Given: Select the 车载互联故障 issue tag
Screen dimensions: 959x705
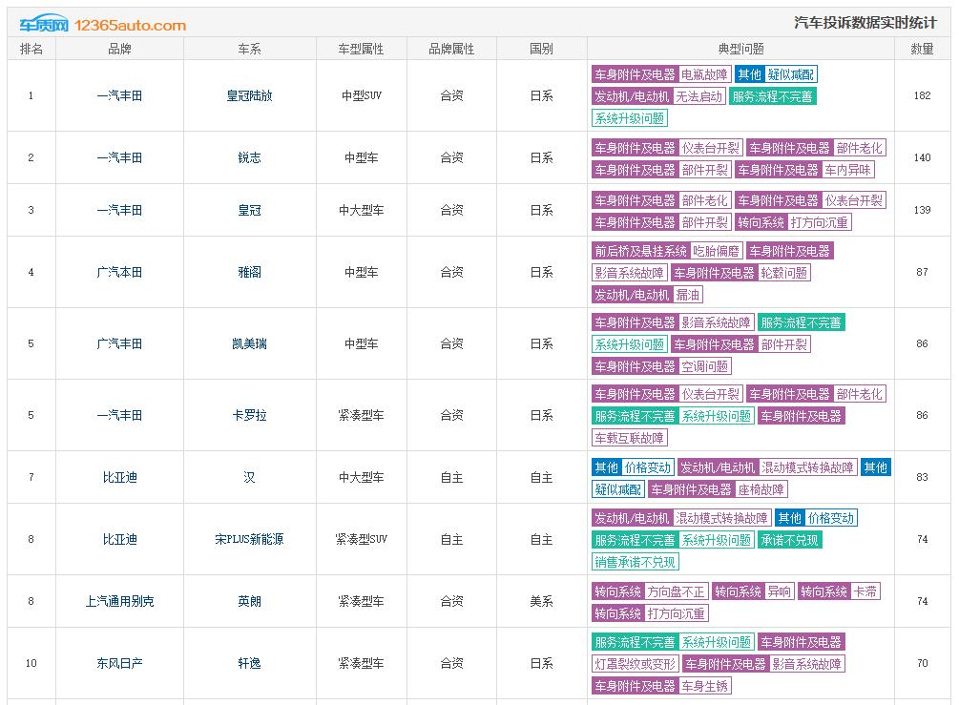Looking at the screenshot, I should click(630, 439).
